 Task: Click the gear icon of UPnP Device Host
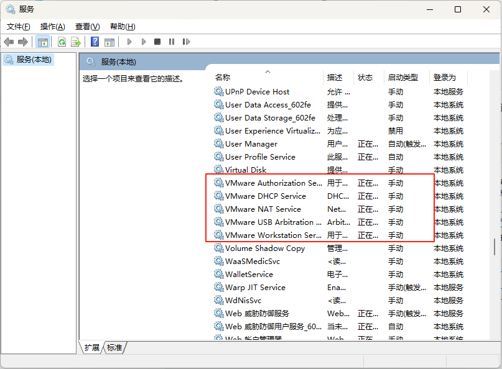219,91
